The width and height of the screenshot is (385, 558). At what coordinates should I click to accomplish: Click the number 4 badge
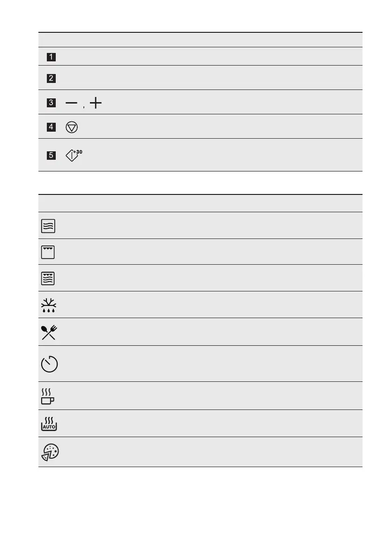51,127
